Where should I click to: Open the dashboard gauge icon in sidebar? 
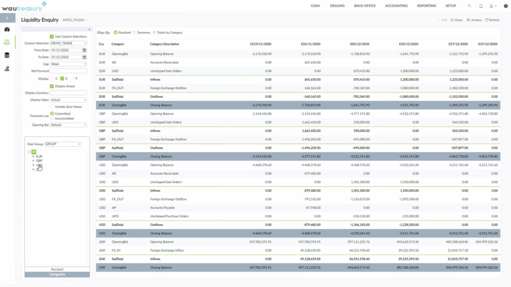[7, 29]
